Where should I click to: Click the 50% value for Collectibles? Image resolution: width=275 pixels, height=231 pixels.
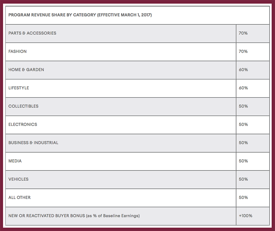point(243,106)
